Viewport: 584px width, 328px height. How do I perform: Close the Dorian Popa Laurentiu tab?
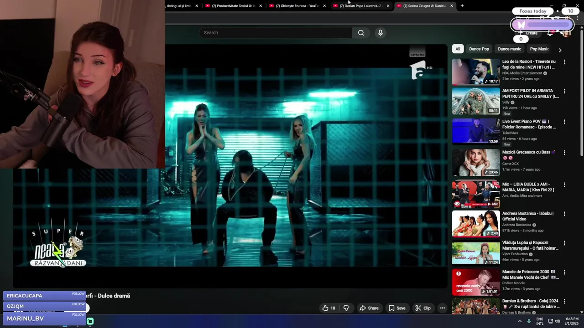point(388,6)
